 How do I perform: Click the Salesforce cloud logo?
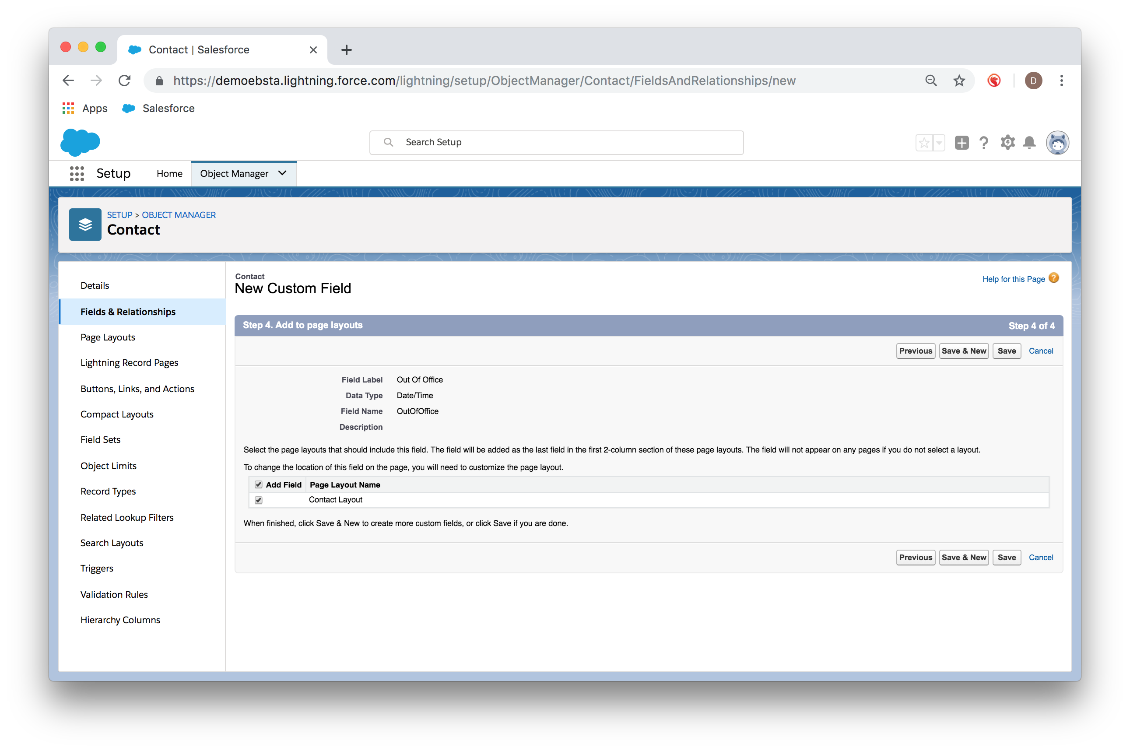coord(81,142)
